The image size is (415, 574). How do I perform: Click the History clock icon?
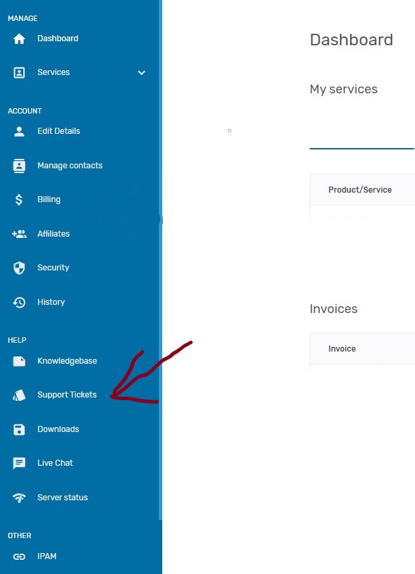point(19,302)
